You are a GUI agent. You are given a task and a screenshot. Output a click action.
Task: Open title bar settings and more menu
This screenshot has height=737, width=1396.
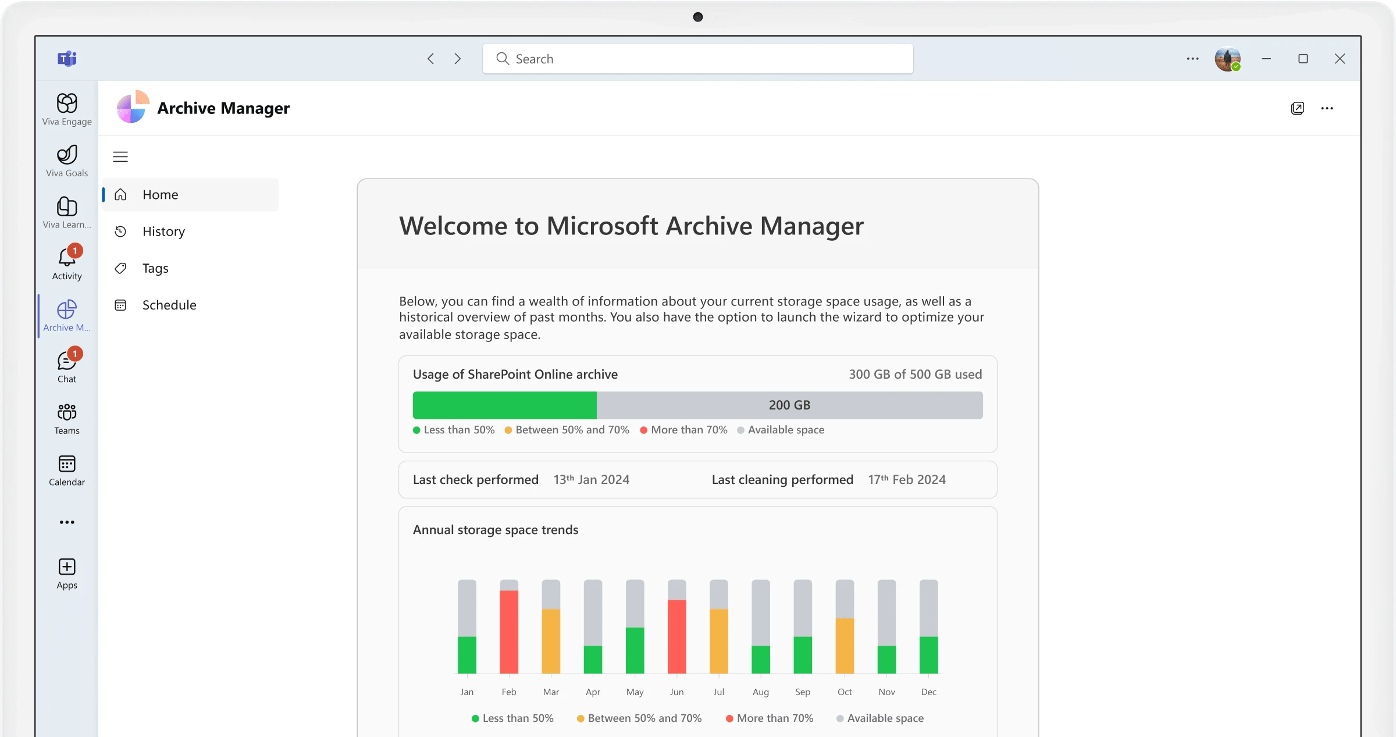pos(1192,59)
